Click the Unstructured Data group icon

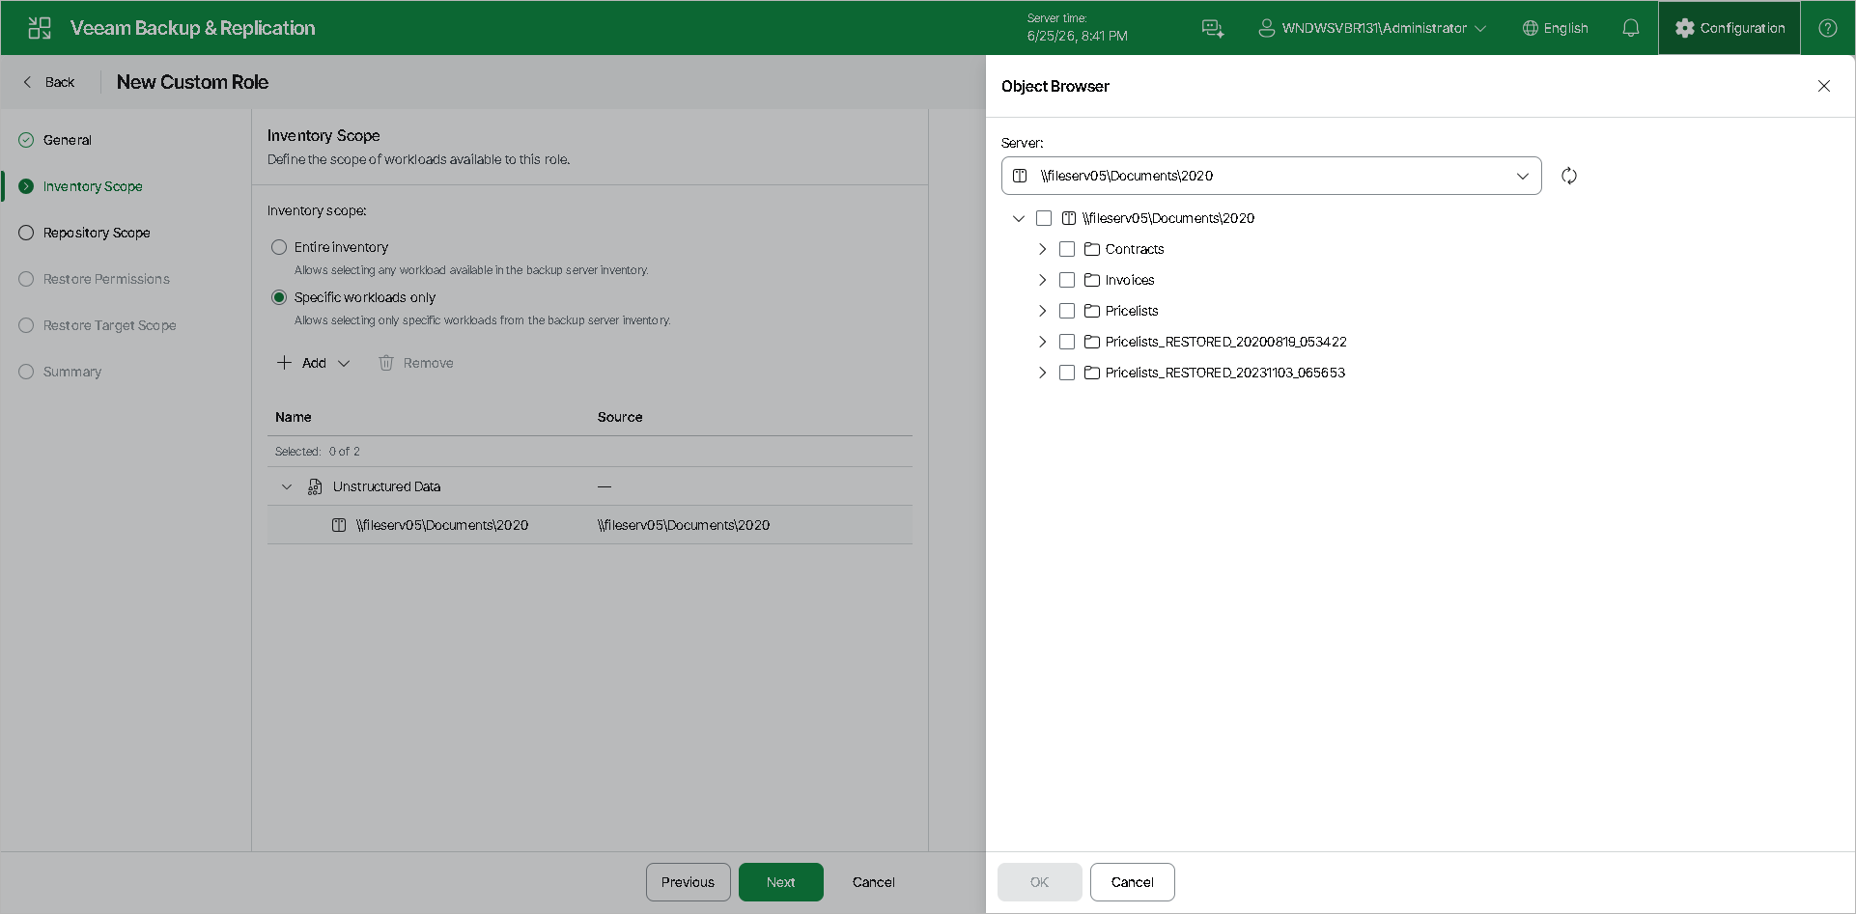[x=315, y=486]
